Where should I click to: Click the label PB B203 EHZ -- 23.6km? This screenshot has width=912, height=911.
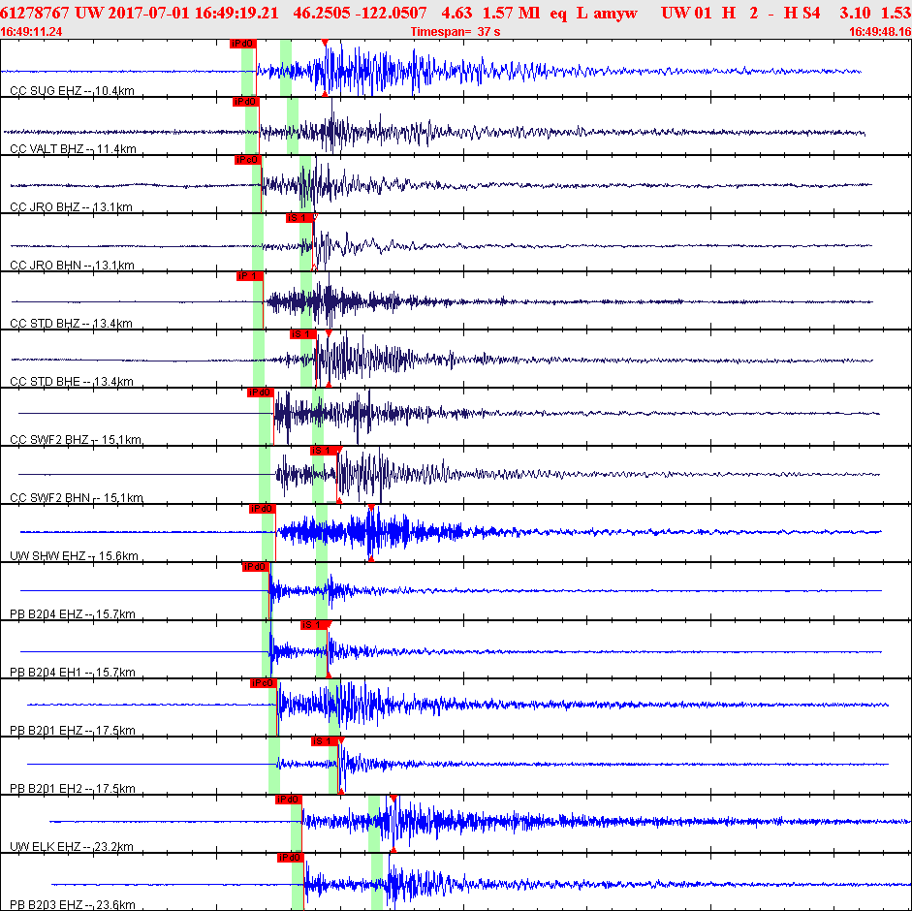pyautogui.click(x=73, y=905)
